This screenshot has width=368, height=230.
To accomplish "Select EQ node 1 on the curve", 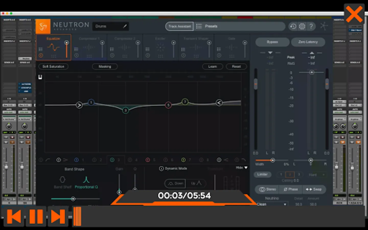I will pyautogui.click(x=91, y=102).
